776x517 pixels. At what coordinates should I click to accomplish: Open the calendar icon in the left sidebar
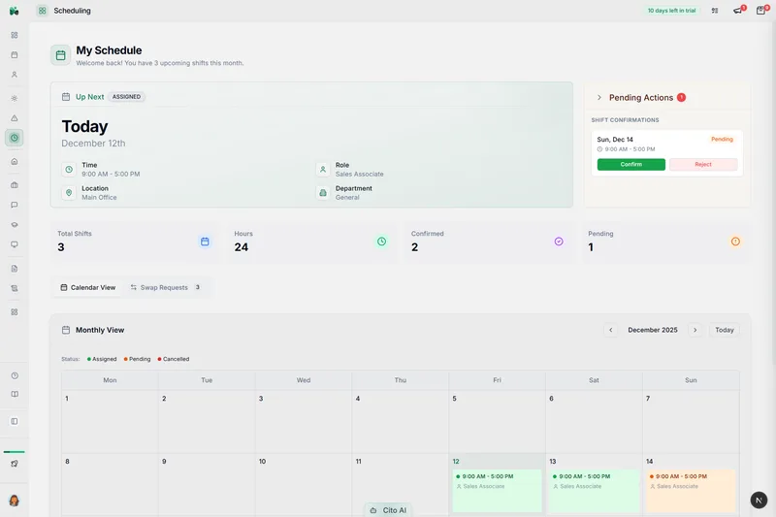click(x=15, y=55)
